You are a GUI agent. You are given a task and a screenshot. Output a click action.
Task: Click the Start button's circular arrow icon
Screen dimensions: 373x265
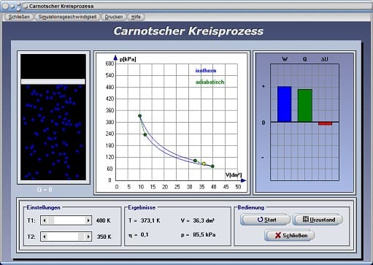click(260, 220)
